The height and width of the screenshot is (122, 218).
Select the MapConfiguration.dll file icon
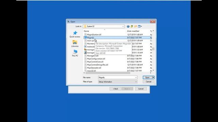click(85, 59)
